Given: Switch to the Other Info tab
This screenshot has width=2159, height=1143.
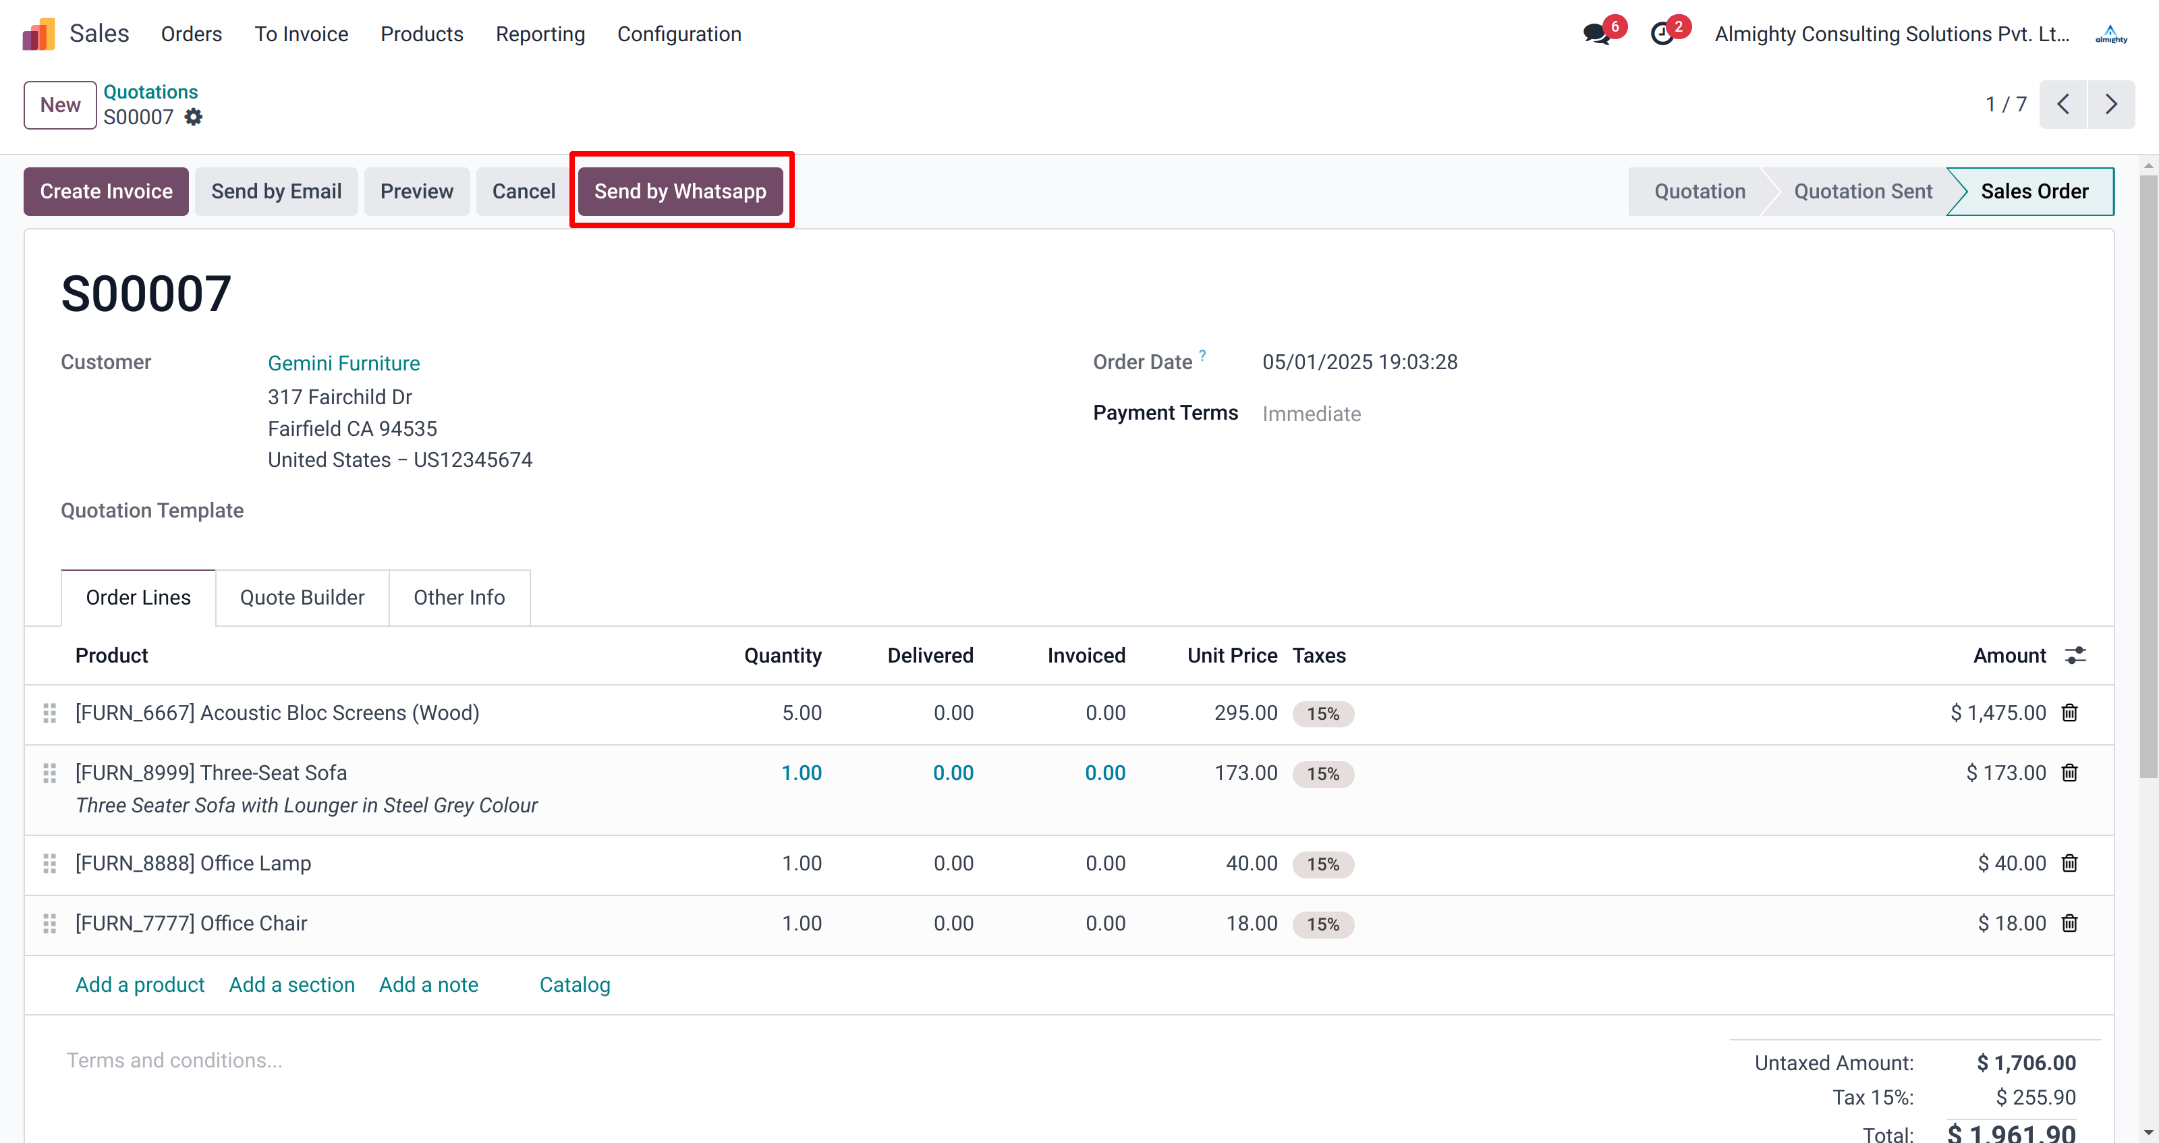Looking at the screenshot, I should pos(459,598).
